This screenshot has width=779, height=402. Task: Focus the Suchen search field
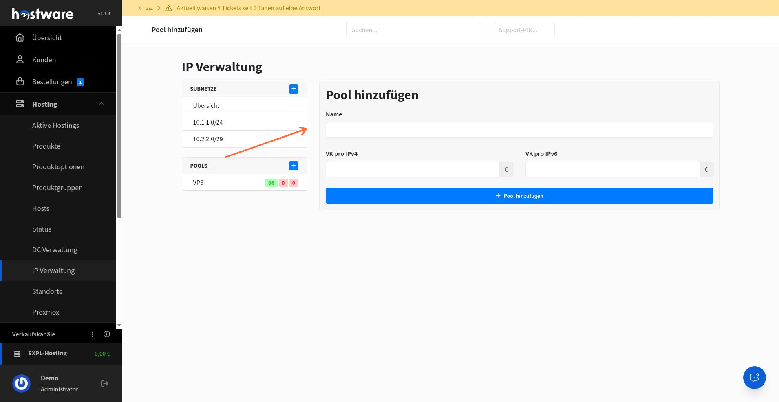click(414, 30)
